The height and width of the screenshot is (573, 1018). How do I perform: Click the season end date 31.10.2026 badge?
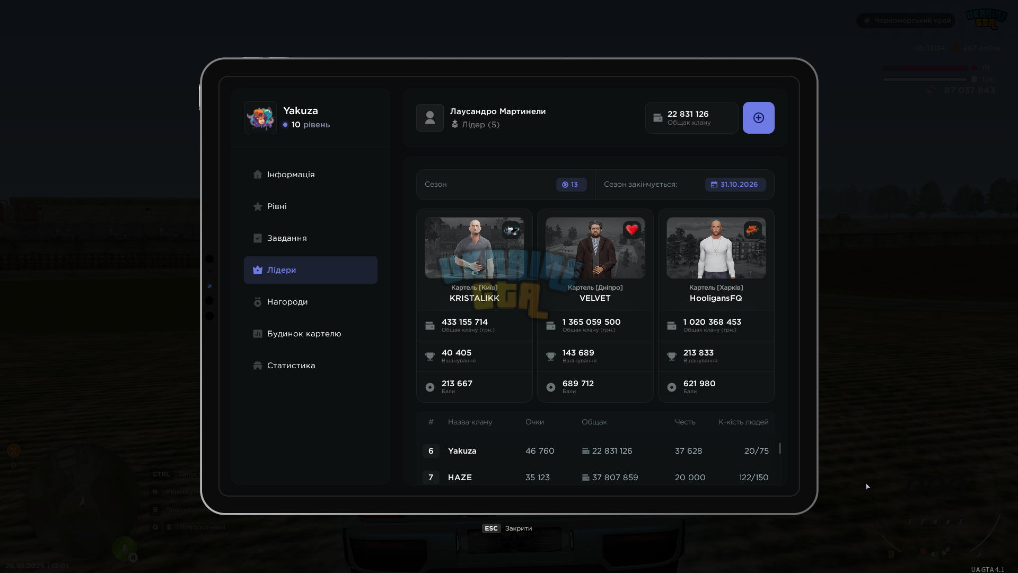pos(735,185)
